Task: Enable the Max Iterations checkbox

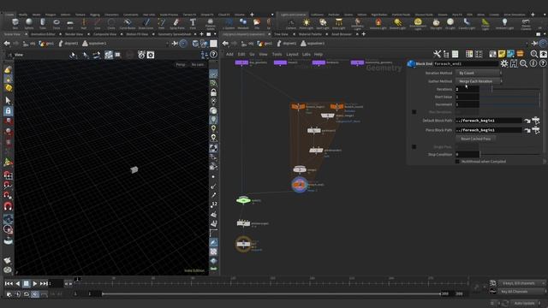Action: pyautogui.click(x=414, y=112)
